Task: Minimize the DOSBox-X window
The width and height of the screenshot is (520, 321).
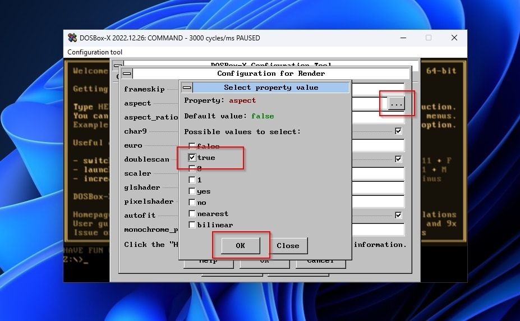Action: tap(403, 38)
